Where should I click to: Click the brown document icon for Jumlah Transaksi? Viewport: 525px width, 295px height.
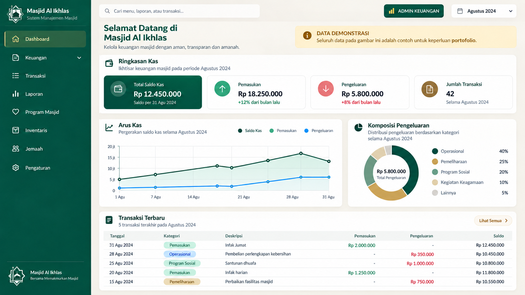click(x=430, y=89)
